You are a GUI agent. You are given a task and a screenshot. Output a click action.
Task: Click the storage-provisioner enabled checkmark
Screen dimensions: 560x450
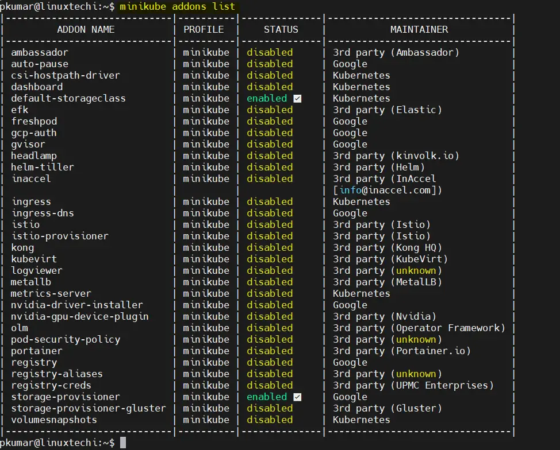point(297,397)
